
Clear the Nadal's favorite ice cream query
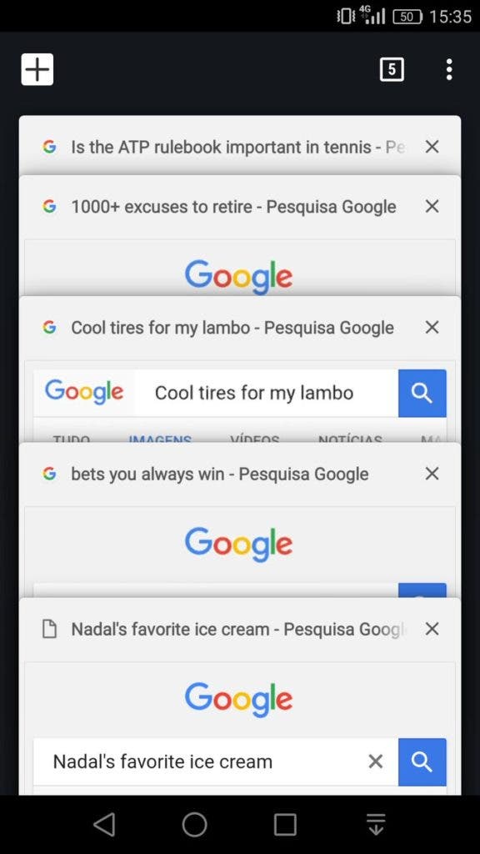pyautogui.click(x=376, y=761)
